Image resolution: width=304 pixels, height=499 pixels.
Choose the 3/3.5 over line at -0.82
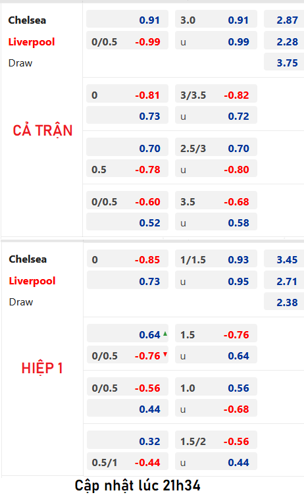216,95
